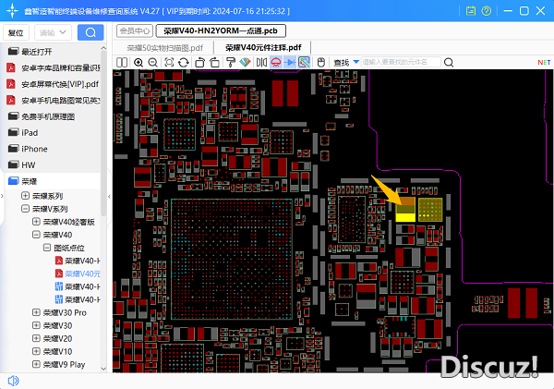Open the color palette fan icon

(245, 63)
